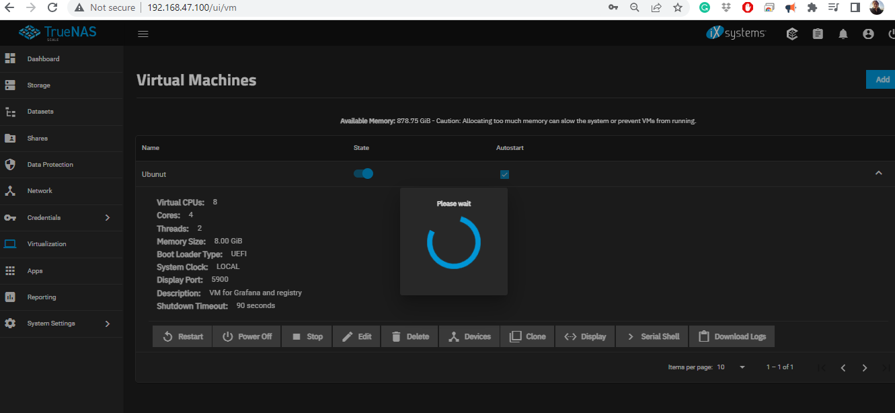Open Data Protection in the sidebar

(x=61, y=165)
